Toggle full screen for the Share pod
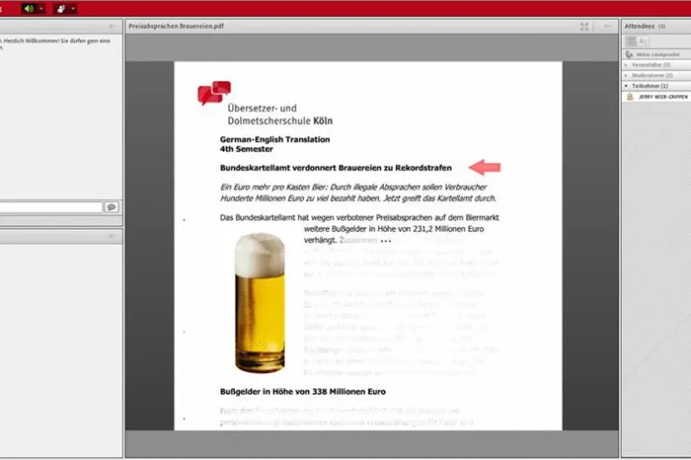The image size is (691, 460). pos(584,26)
